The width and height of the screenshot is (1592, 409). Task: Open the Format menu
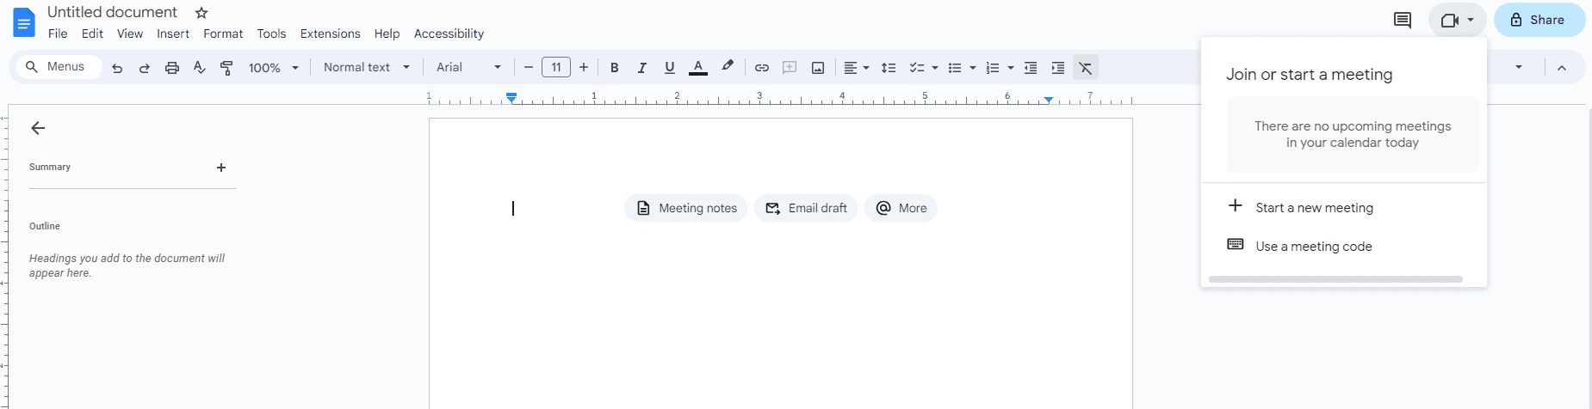click(x=223, y=34)
